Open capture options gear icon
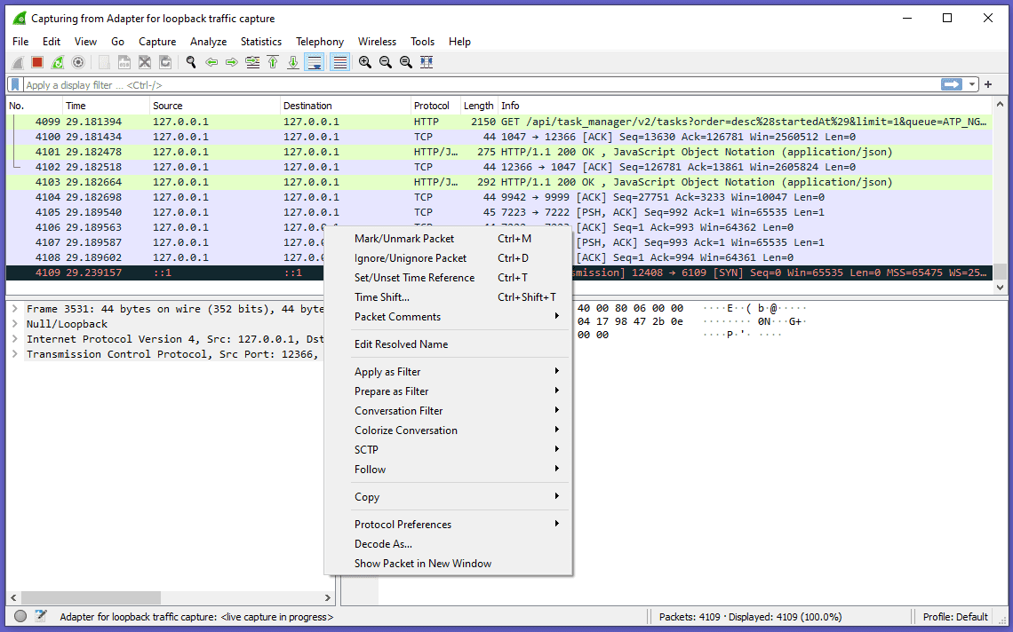 pos(78,62)
